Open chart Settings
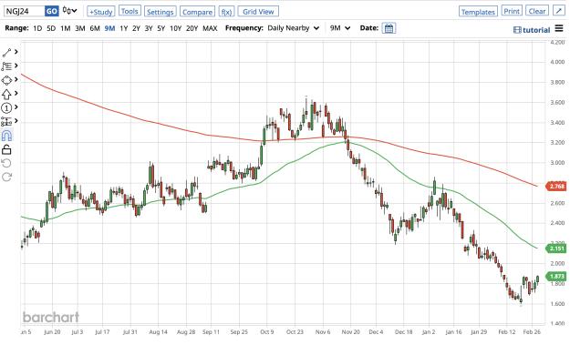Viewport: 570px width, 345px height. click(160, 12)
